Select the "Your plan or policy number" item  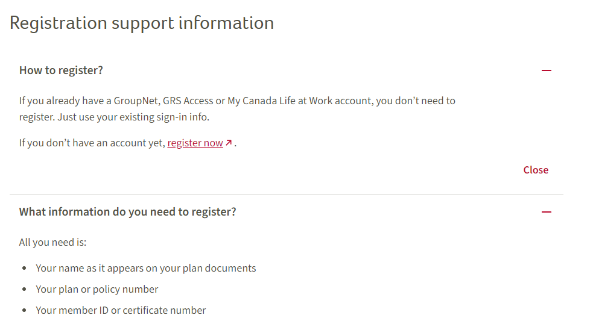pos(97,289)
